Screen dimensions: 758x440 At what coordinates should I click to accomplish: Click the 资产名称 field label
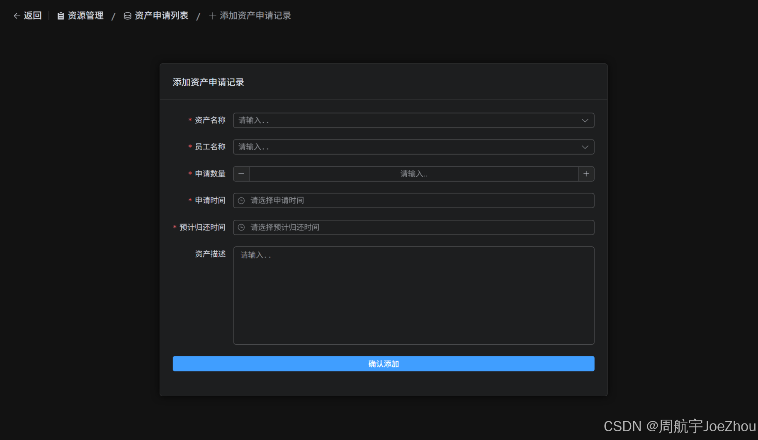(x=210, y=120)
